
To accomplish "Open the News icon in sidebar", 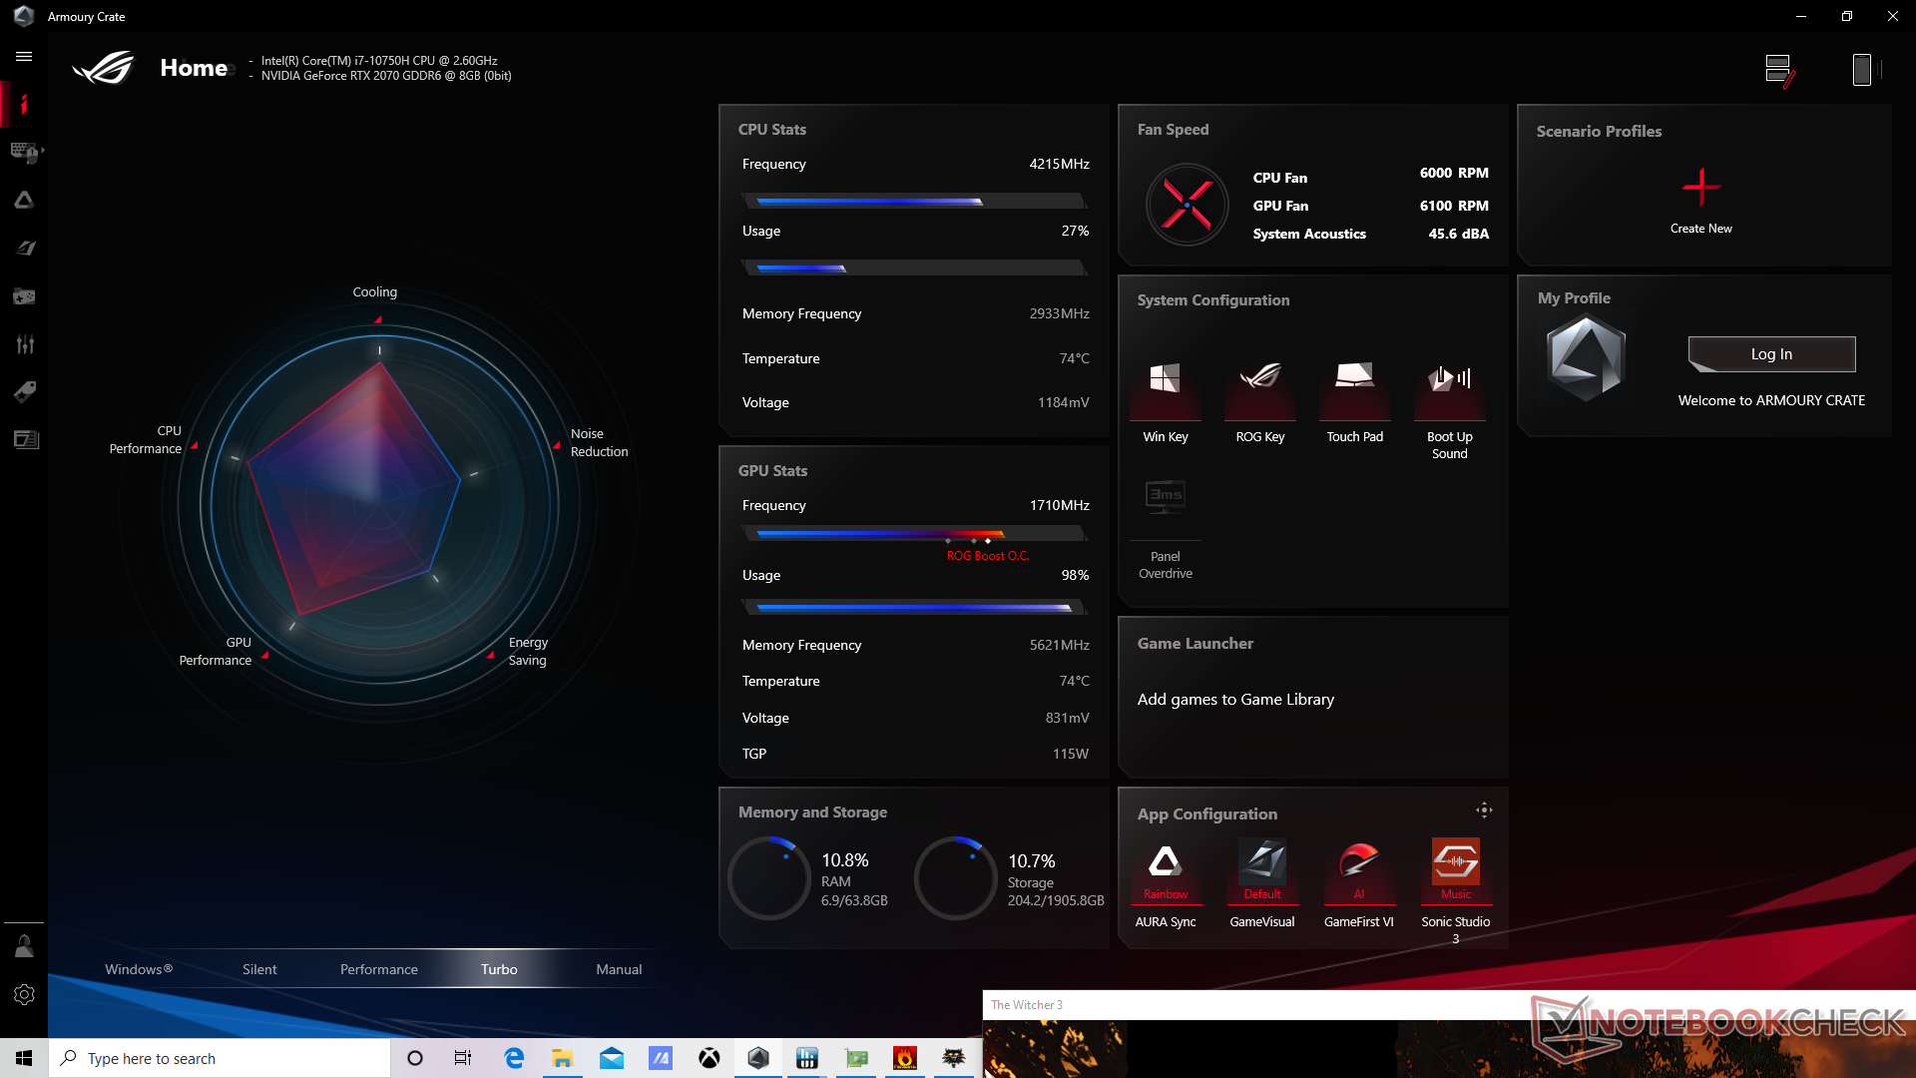I will [x=26, y=439].
